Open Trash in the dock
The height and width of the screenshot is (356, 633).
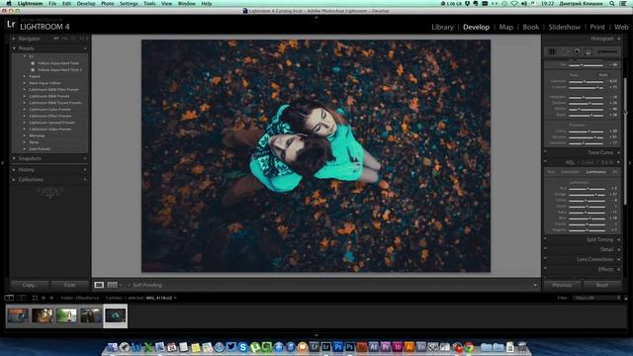point(522,347)
